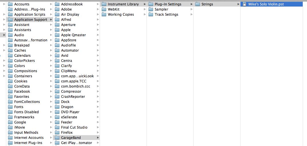This screenshot has height=146, width=307.
Task: Select the Dock folder name
Action: pos(65,102)
